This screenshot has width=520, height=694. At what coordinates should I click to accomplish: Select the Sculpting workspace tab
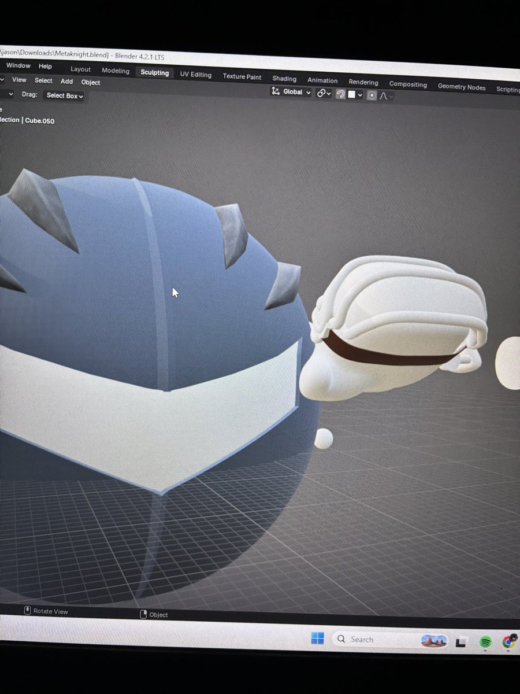click(x=154, y=72)
